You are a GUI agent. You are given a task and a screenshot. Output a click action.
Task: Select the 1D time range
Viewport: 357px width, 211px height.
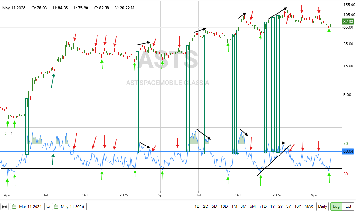(197, 206)
